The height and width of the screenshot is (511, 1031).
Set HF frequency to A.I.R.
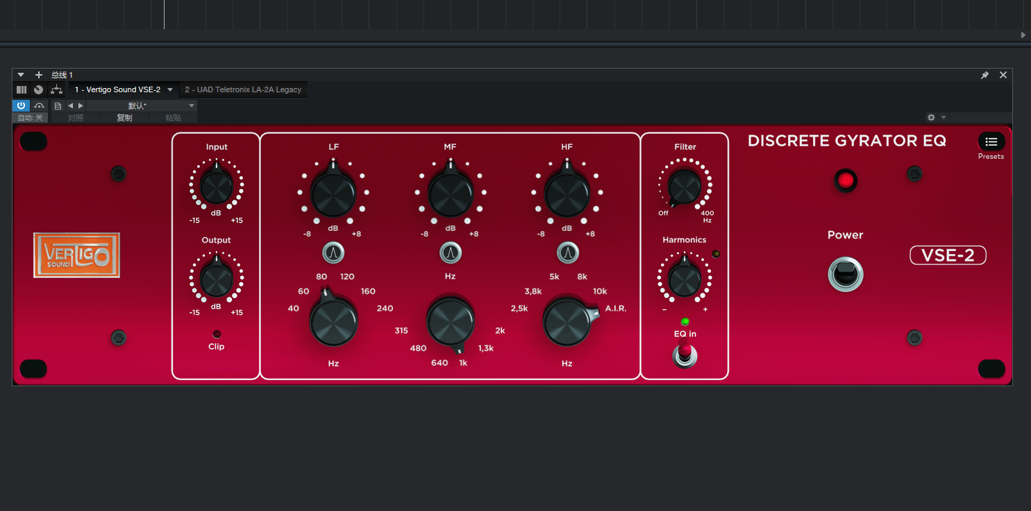pos(616,309)
